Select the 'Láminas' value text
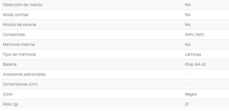This screenshot has height=111, width=229. (x=193, y=54)
